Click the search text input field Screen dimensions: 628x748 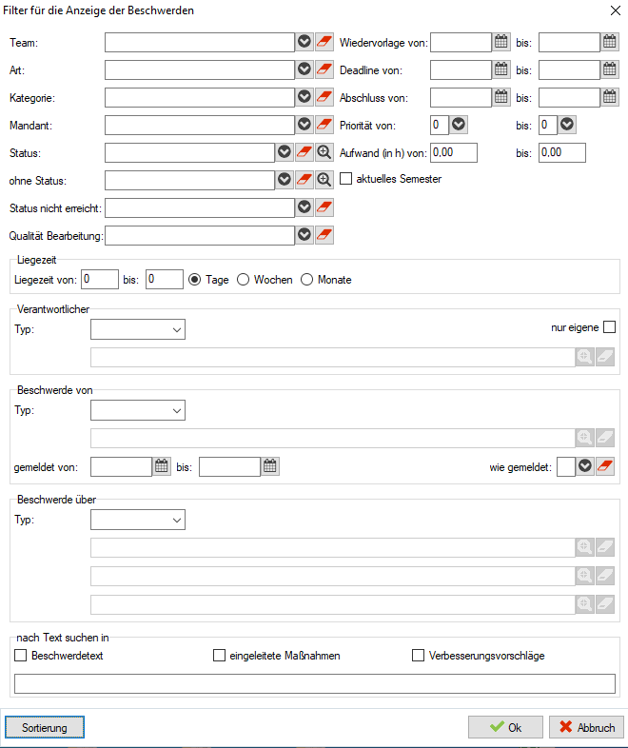click(x=315, y=683)
